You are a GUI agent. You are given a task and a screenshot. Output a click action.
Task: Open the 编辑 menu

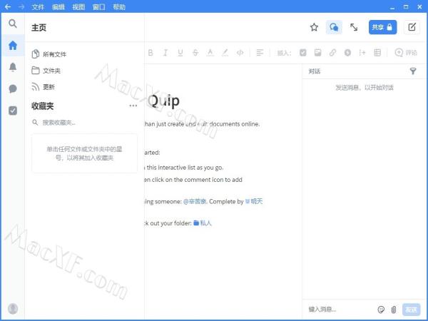coord(58,7)
